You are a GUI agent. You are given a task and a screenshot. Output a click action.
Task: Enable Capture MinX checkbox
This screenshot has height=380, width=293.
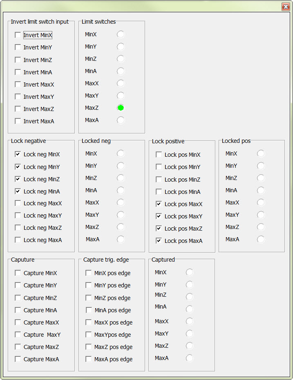pos(18,273)
